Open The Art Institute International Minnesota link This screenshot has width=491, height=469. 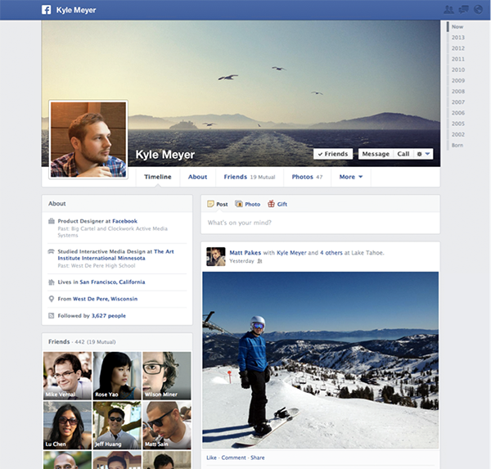click(x=115, y=255)
